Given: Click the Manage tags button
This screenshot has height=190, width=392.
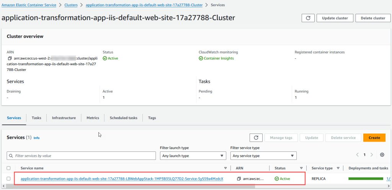Looking at the screenshot, I should [x=281, y=138].
